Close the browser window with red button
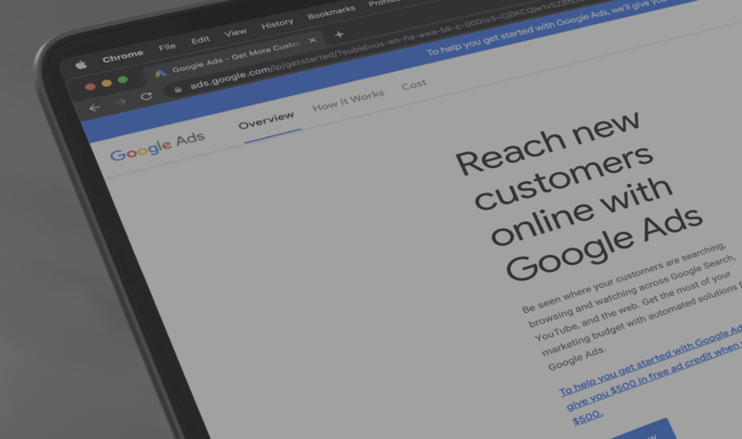Screen dimensions: 742x439 (91, 86)
